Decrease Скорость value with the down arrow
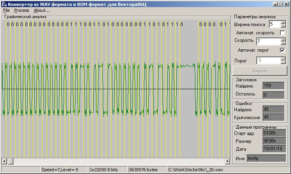 pyautogui.click(x=283, y=43)
